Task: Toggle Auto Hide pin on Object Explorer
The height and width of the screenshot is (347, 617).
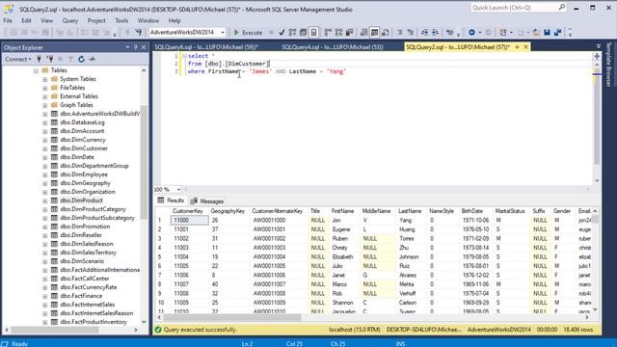Action: pos(135,47)
